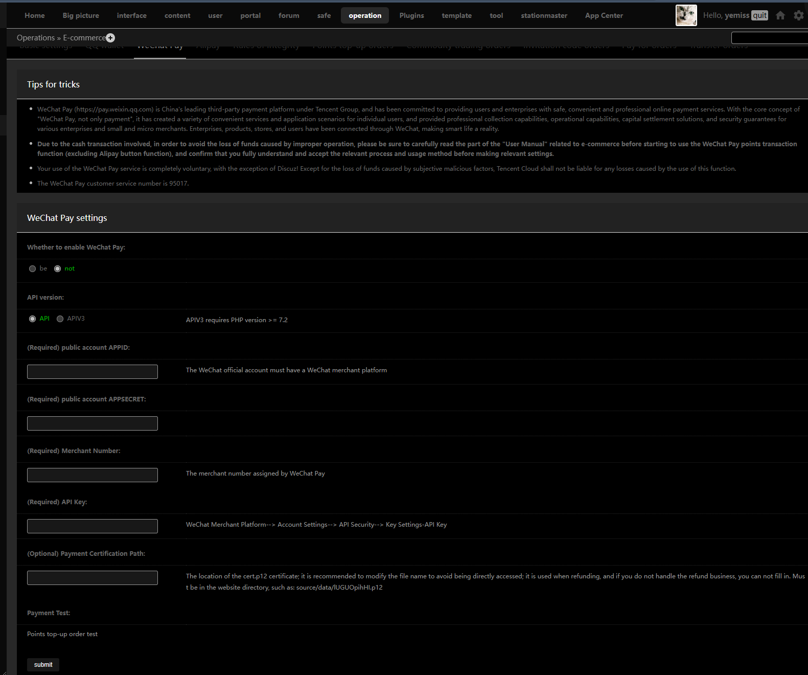The height and width of the screenshot is (675, 808).
Task: Click the yemiss username link
Action: point(737,15)
